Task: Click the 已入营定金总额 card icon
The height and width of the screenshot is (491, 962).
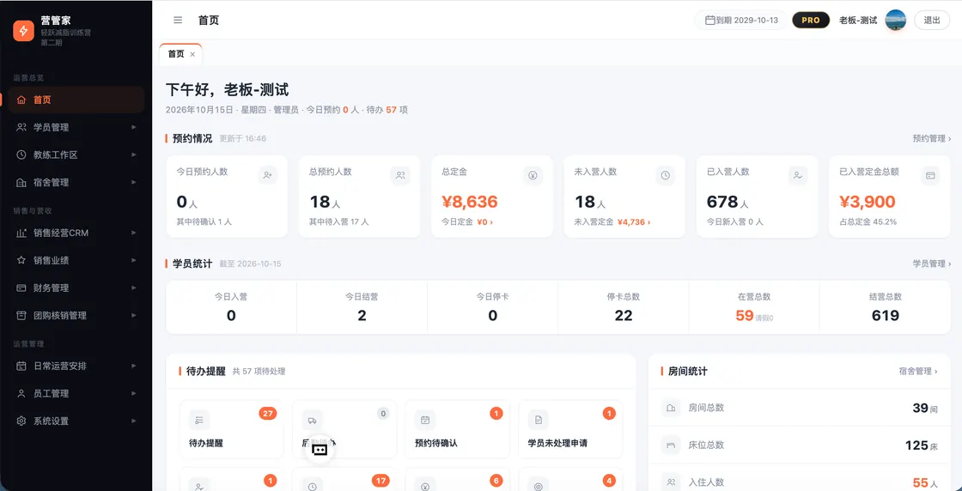Action: [x=930, y=175]
